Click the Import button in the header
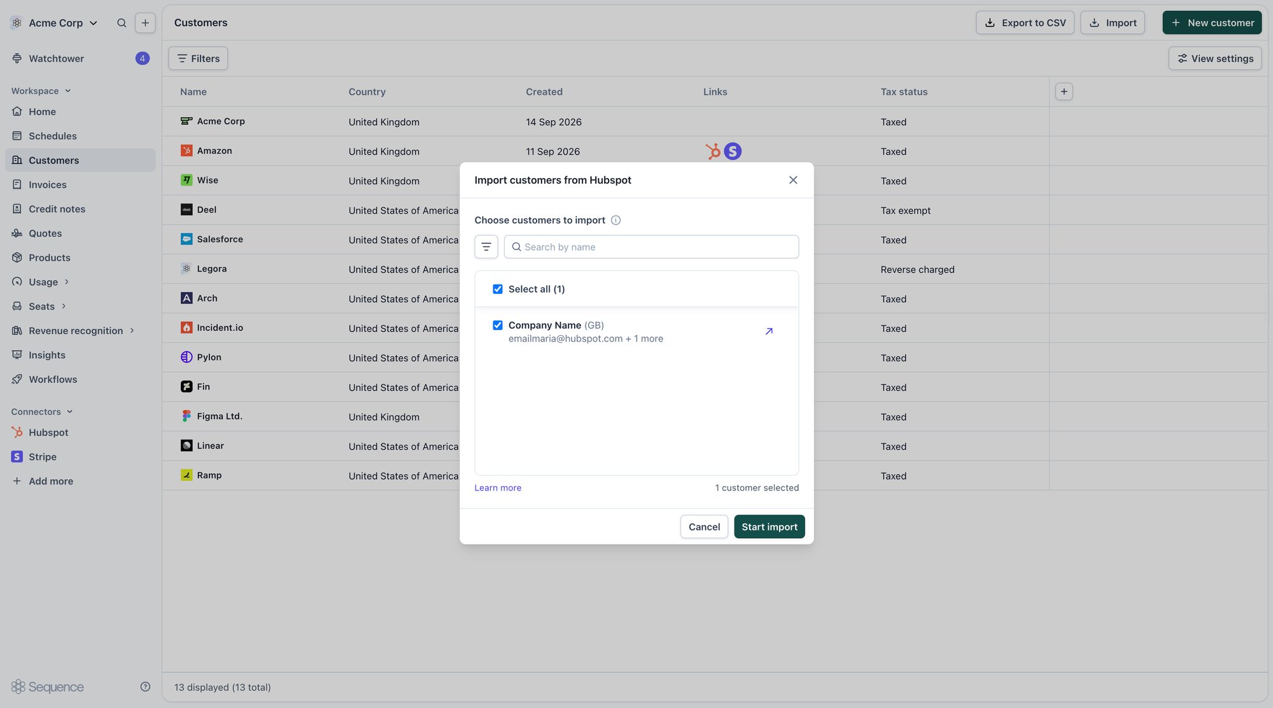Image resolution: width=1273 pixels, height=708 pixels. tap(1112, 23)
